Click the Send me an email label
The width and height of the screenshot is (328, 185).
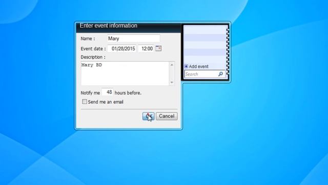(106, 102)
